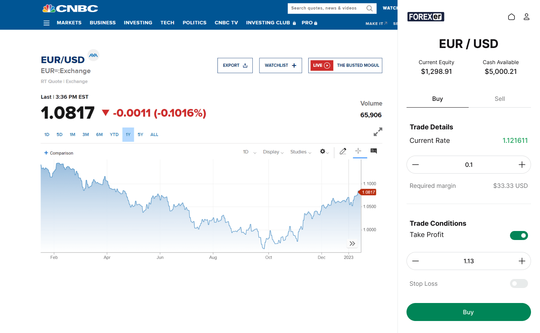Expand chart to fullscreen
The height and width of the screenshot is (333, 540).
(x=378, y=132)
